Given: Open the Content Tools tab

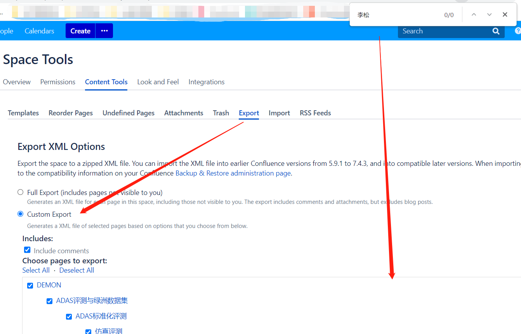Looking at the screenshot, I should (x=106, y=82).
